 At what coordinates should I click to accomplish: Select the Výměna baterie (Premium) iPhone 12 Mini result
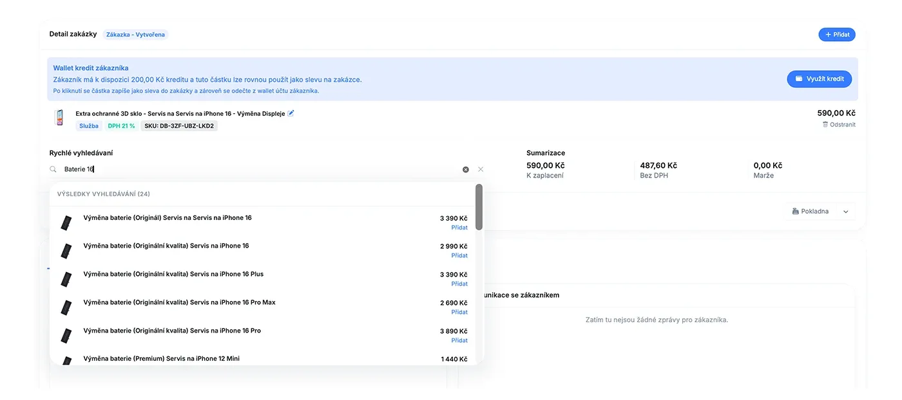(161, 359)
